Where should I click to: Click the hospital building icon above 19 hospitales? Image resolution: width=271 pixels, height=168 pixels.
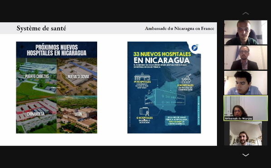point(142,77)
